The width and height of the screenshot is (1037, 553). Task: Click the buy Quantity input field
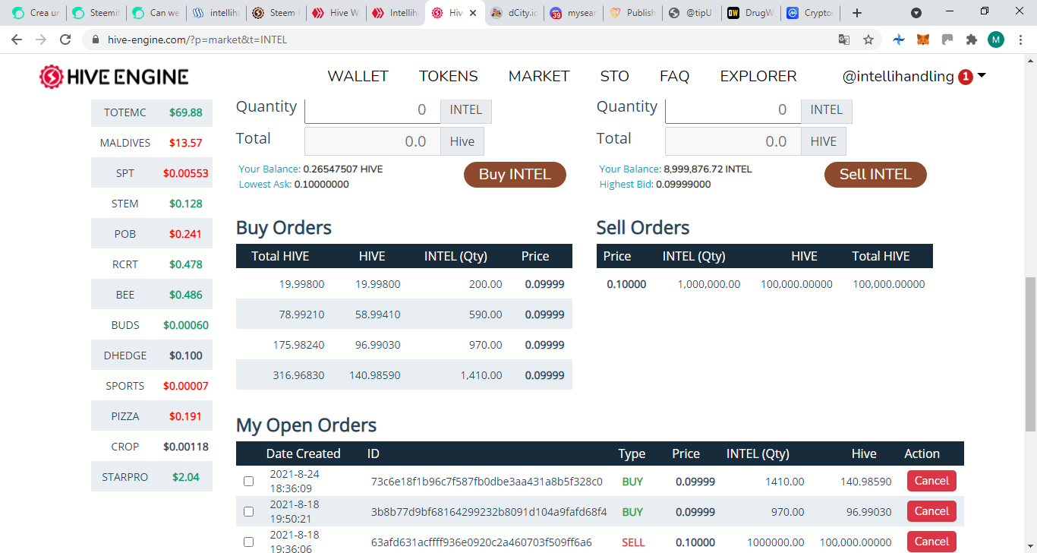tap(373, 109)
